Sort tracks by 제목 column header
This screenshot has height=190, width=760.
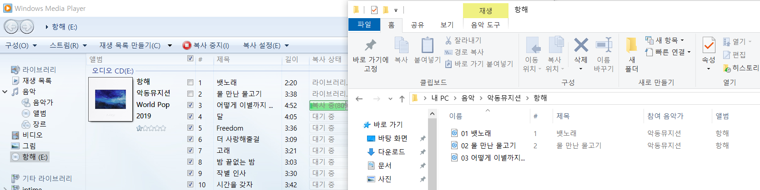(223, 59)
